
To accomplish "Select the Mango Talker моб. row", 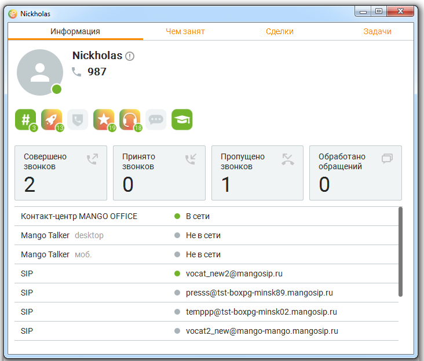I will [207, 254].
